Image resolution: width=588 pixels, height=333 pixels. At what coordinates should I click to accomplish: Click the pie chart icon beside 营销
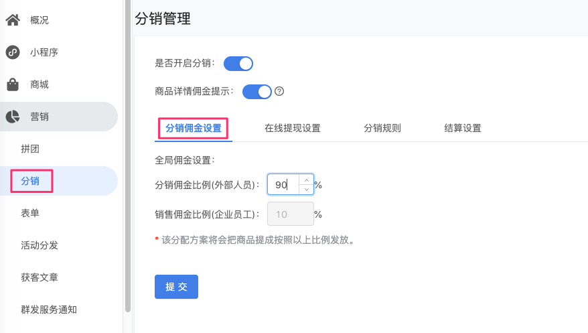(13, 117)
